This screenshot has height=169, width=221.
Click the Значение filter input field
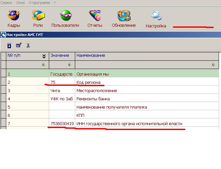62,65
